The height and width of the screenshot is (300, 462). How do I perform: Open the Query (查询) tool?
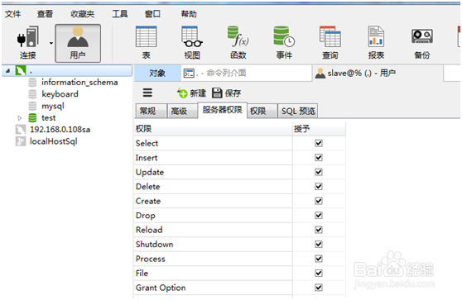click(x=330, y=43)
